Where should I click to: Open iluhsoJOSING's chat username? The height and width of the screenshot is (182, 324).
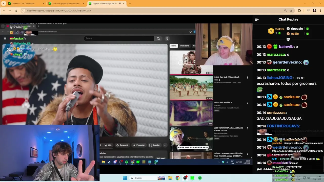coord(279,78)
